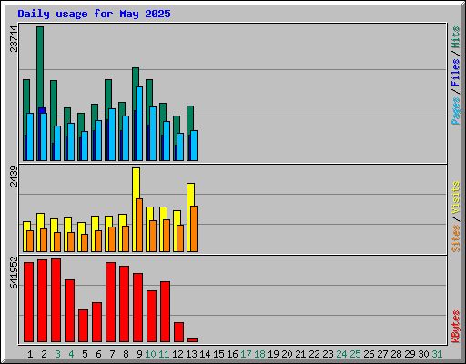This screenshot has width=466, height=364.
Task: Click the red KBytes bar for day 7
Action: coord(110,302)
